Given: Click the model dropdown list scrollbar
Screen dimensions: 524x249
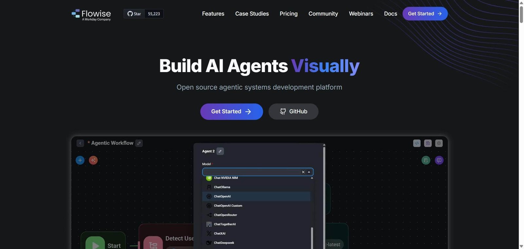Looking at the screenshot, I should tap(312, 238).
